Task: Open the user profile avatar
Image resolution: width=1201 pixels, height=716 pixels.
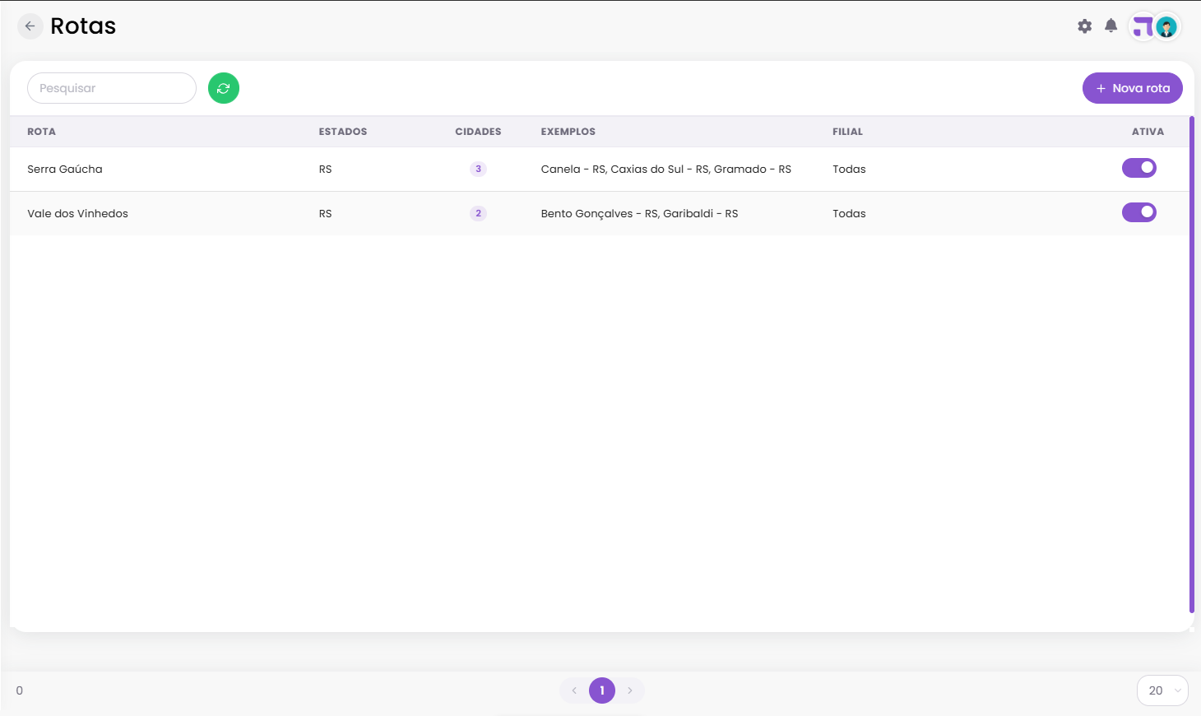Action: point(1166,27)
